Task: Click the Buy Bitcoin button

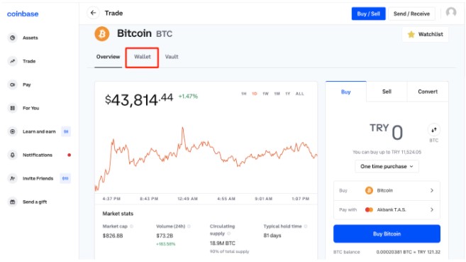Action: pyautogui.click(x=387, y=234)
